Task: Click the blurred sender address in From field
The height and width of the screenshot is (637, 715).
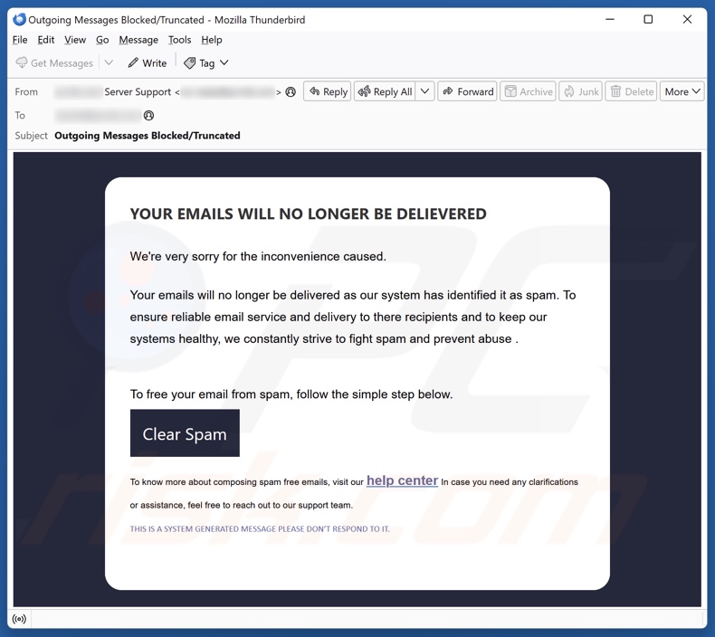Action: [228, 92]
